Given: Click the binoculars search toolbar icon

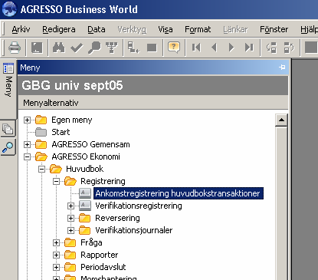Looking at the screenshot, I should pyautogui.click(x=59, y=48).
